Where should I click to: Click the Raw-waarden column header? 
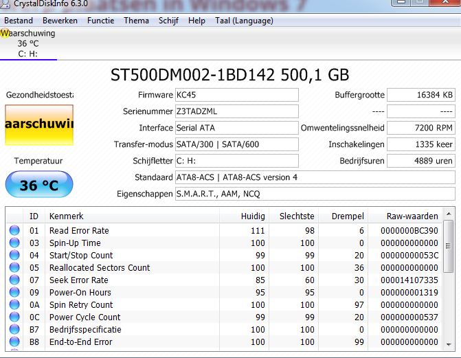coord(405,216)
